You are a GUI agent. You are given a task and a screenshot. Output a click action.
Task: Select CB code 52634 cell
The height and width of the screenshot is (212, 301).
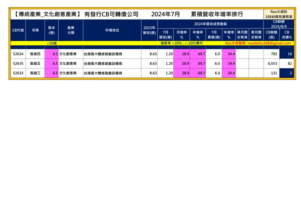pyautogui.click(x=18, y=54)
